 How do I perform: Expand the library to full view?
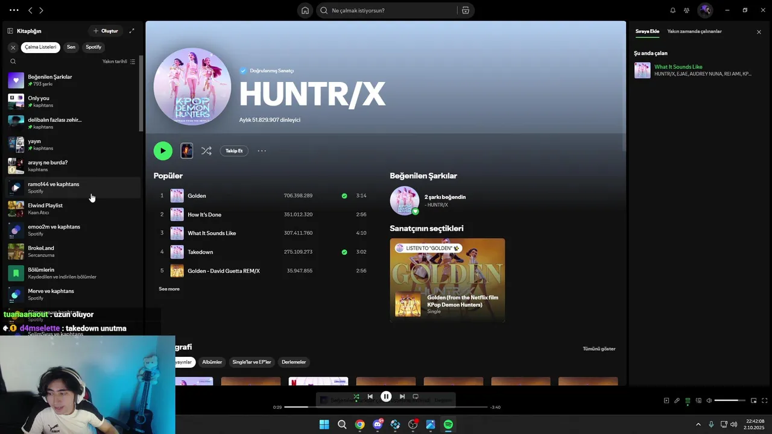[x=132, y=31]
